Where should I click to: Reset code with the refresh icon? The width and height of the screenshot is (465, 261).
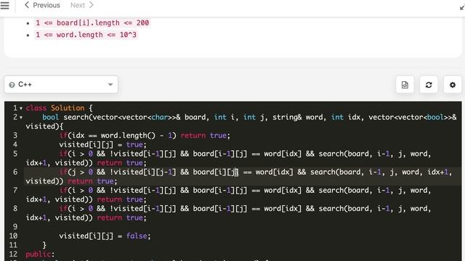tap(429, 85)
